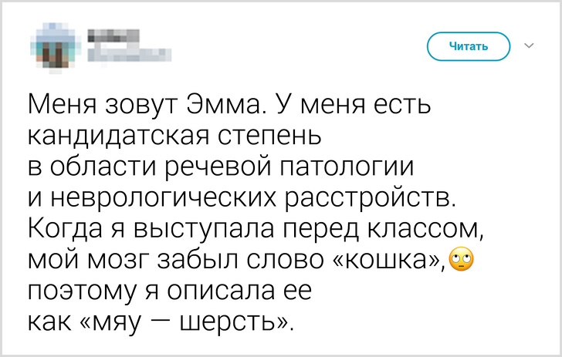
Task: Click the blurred username handle below name
Action: (x=127, y=54)
